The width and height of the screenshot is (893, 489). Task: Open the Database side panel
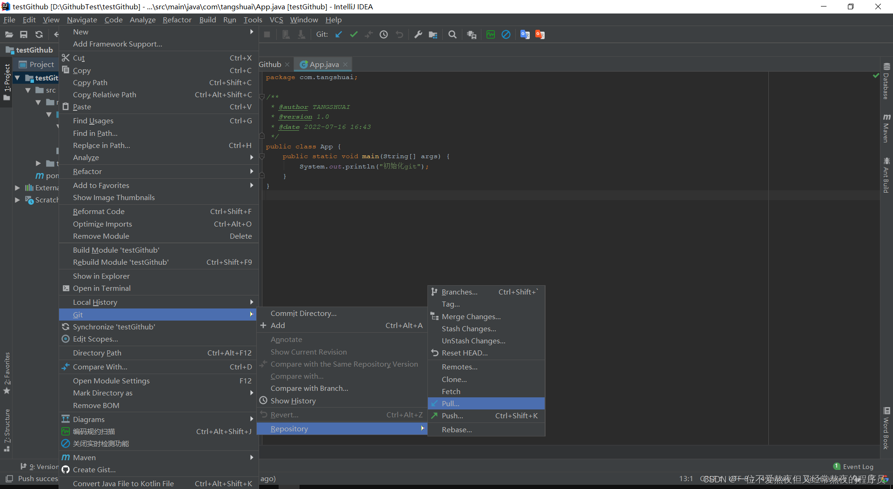(x=886, y=81)
